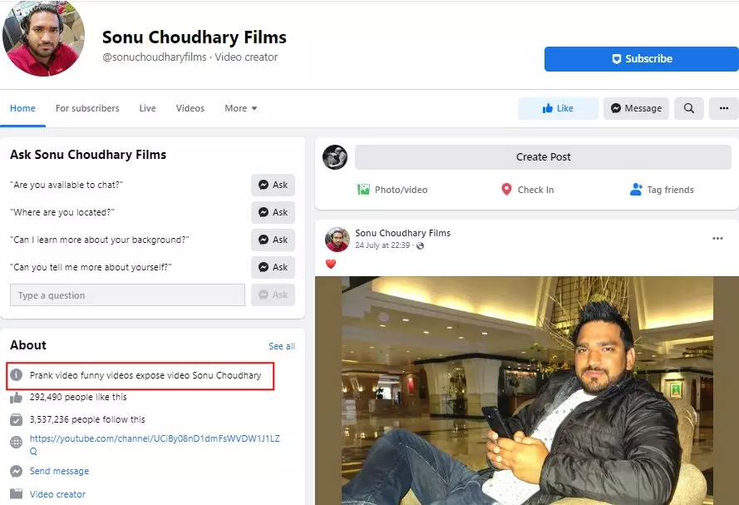739x505 pixels.
Task: Click post author's small avatar
Action: 337,239
